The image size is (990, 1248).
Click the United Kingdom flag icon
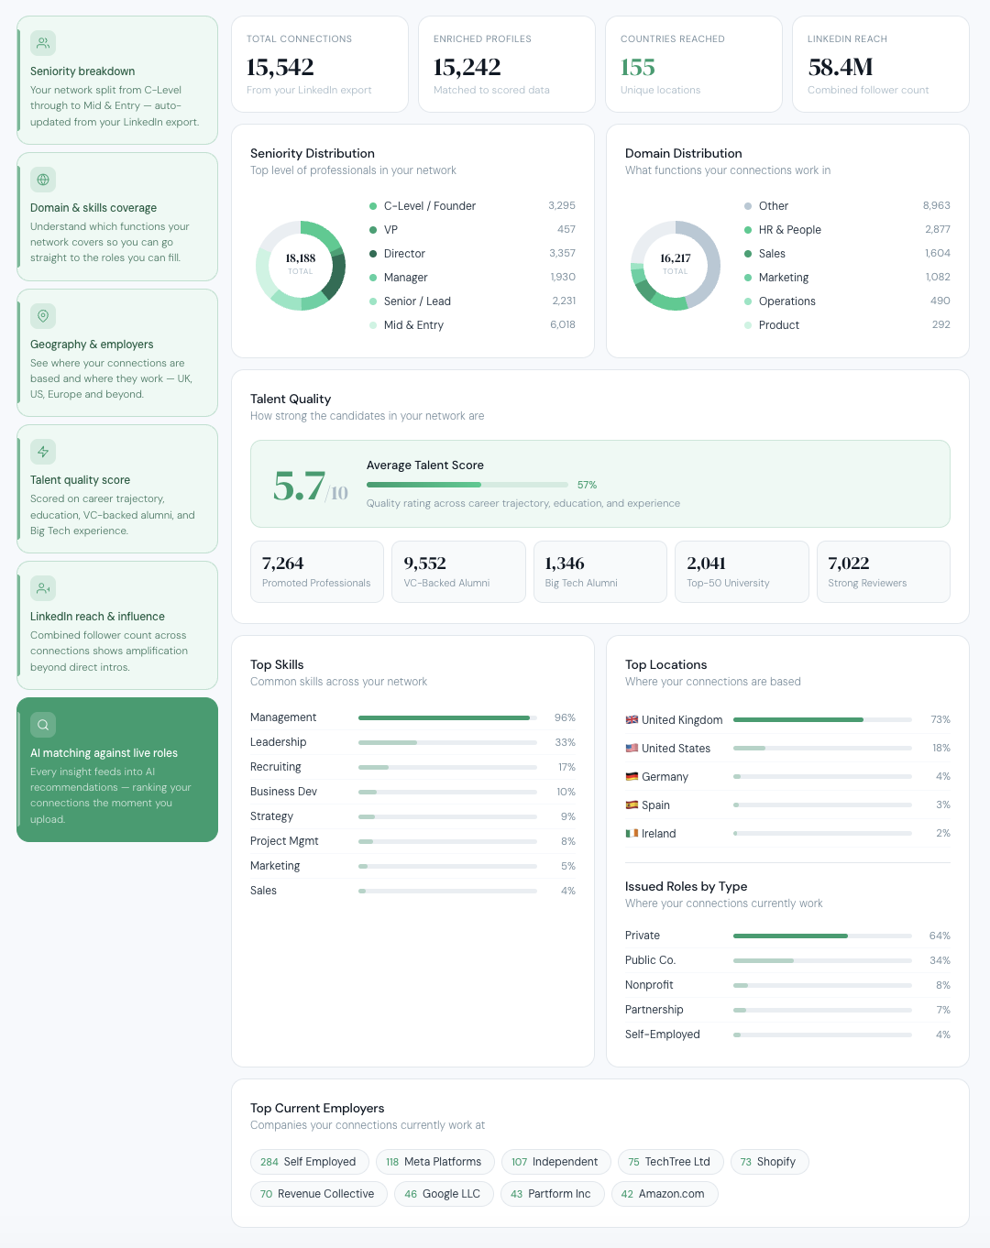point(632,720)
